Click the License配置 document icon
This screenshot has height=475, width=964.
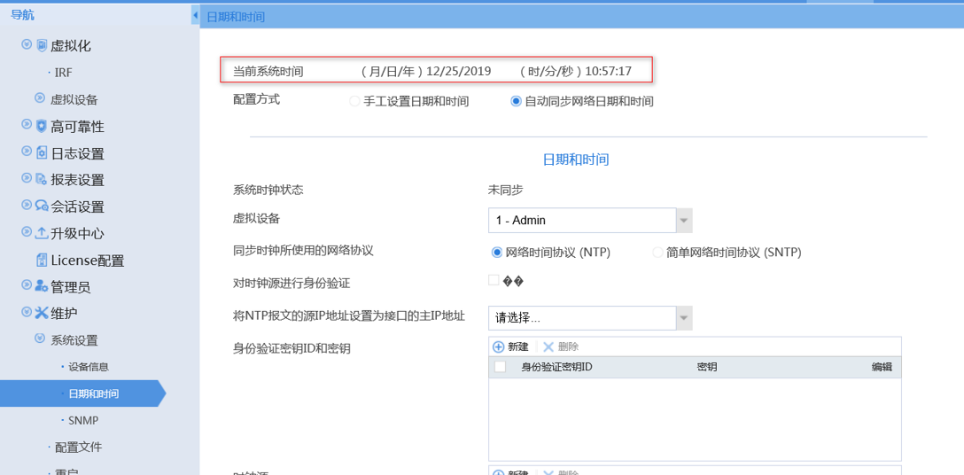coord(41,260)
